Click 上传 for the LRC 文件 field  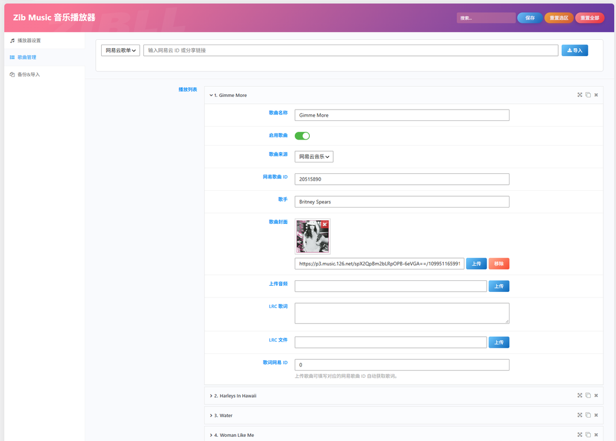(499, 342)
